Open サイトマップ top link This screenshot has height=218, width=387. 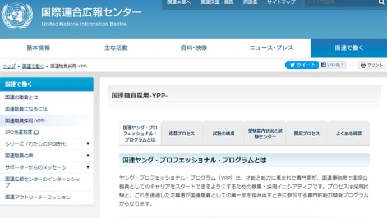pos(281,2)
